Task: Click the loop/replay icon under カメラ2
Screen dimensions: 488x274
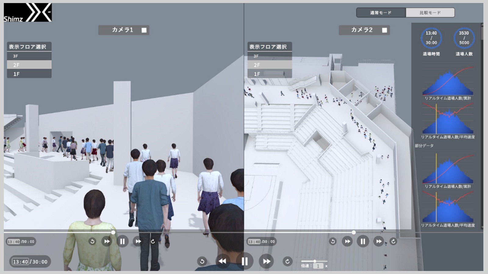Action: pos(394,241)
